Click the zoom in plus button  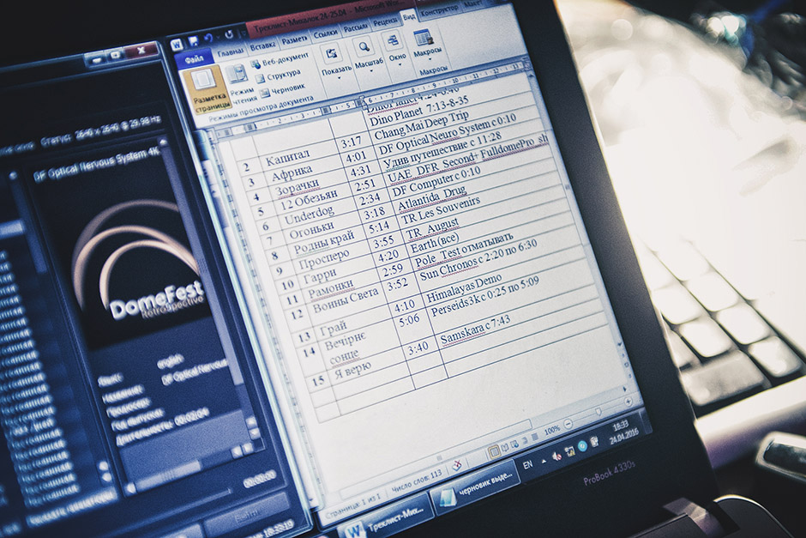[x=629, y=402]
